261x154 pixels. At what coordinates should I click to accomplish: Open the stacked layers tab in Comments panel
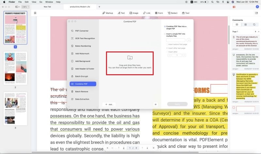tap(246, 25)
